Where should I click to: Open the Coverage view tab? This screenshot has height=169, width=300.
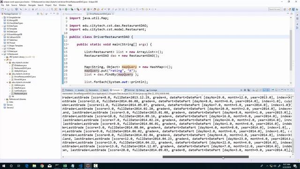coord(152,90)
